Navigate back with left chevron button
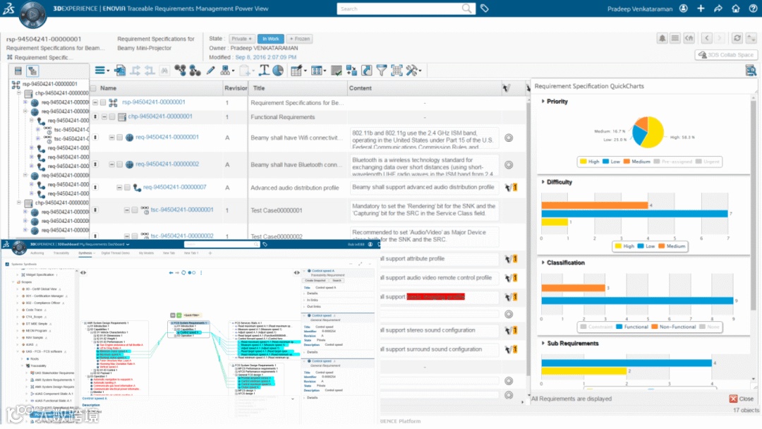Screen dimensions: 762x429 706,38
